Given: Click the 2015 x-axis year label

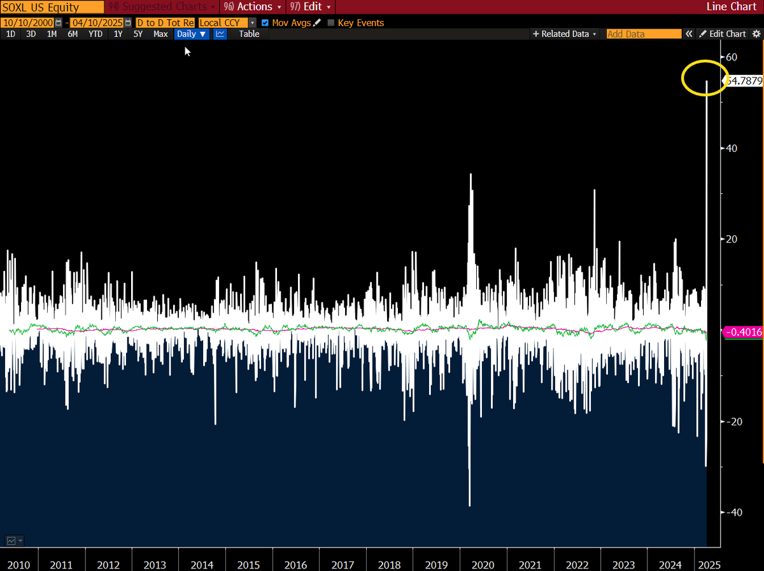Looking at the screenshot, I should (248, 565).
